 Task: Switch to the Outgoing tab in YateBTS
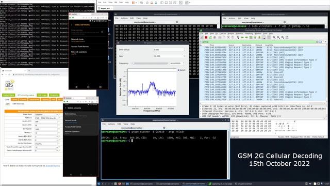[54, 95]
